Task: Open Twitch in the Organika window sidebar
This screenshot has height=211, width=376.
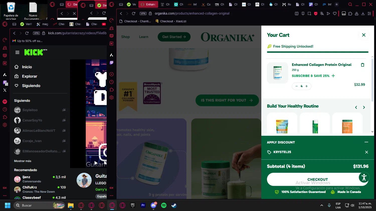Action: [112, 62]
